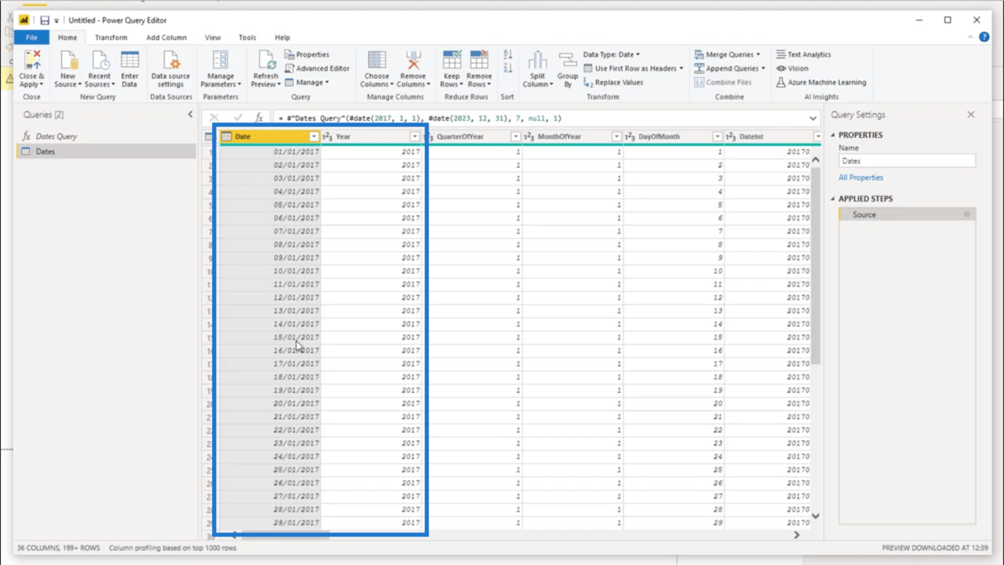This screenshot has width=1004, height=565.
Task: Click the horizontal scrollbar right arrow
Action: (x=796, y=535)
